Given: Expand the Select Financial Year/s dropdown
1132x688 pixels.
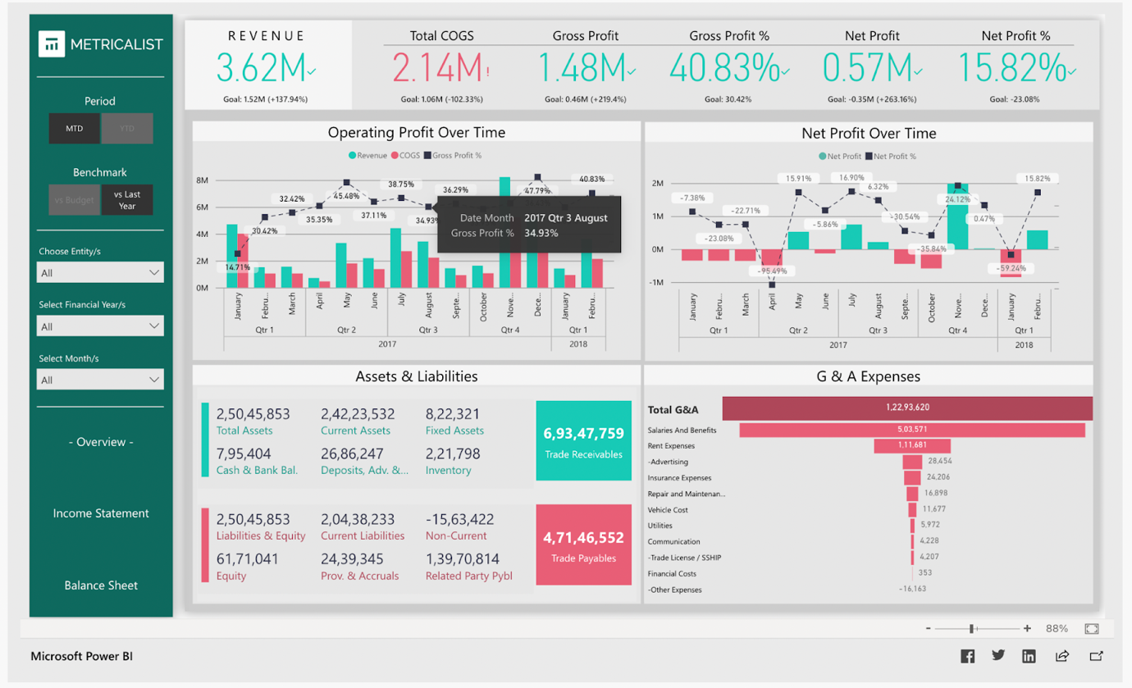Looking at the screenshot, I should pos(99,326).
